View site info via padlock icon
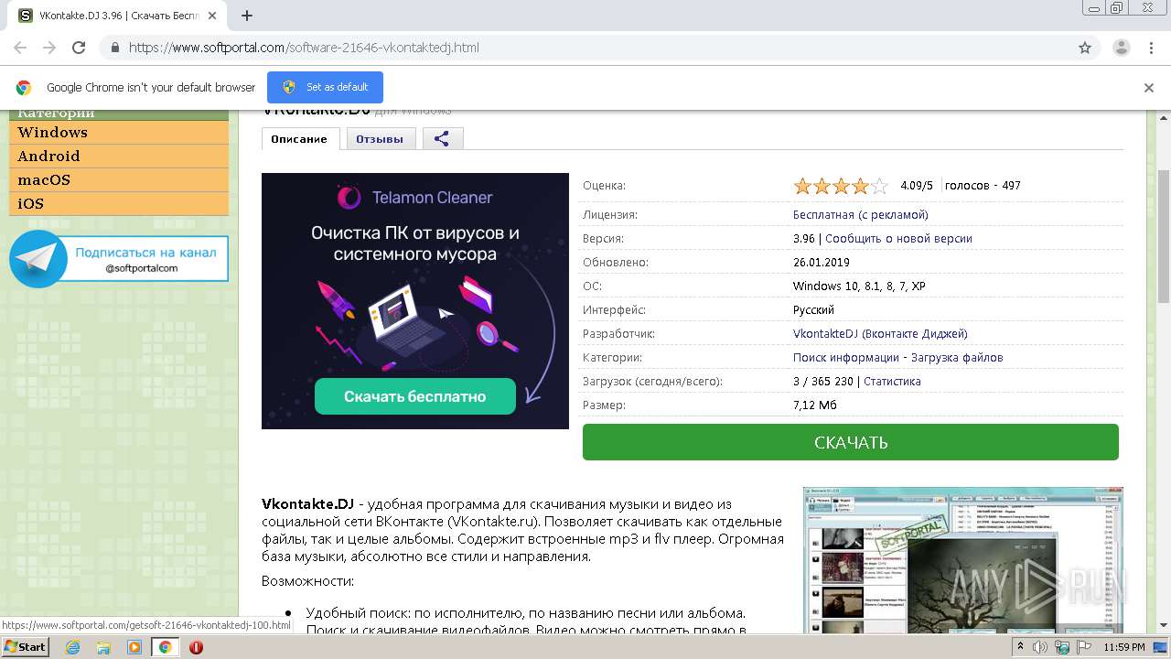The height and width of the screenshot is (659, 1171). tap(114, 48)
